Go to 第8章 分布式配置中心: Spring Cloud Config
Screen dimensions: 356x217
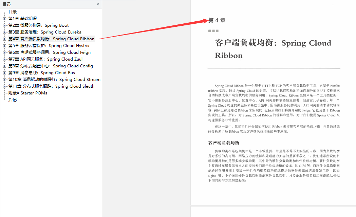click(x=51, y=66)
